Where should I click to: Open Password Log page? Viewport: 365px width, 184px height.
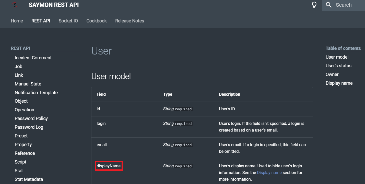point(29,127)
